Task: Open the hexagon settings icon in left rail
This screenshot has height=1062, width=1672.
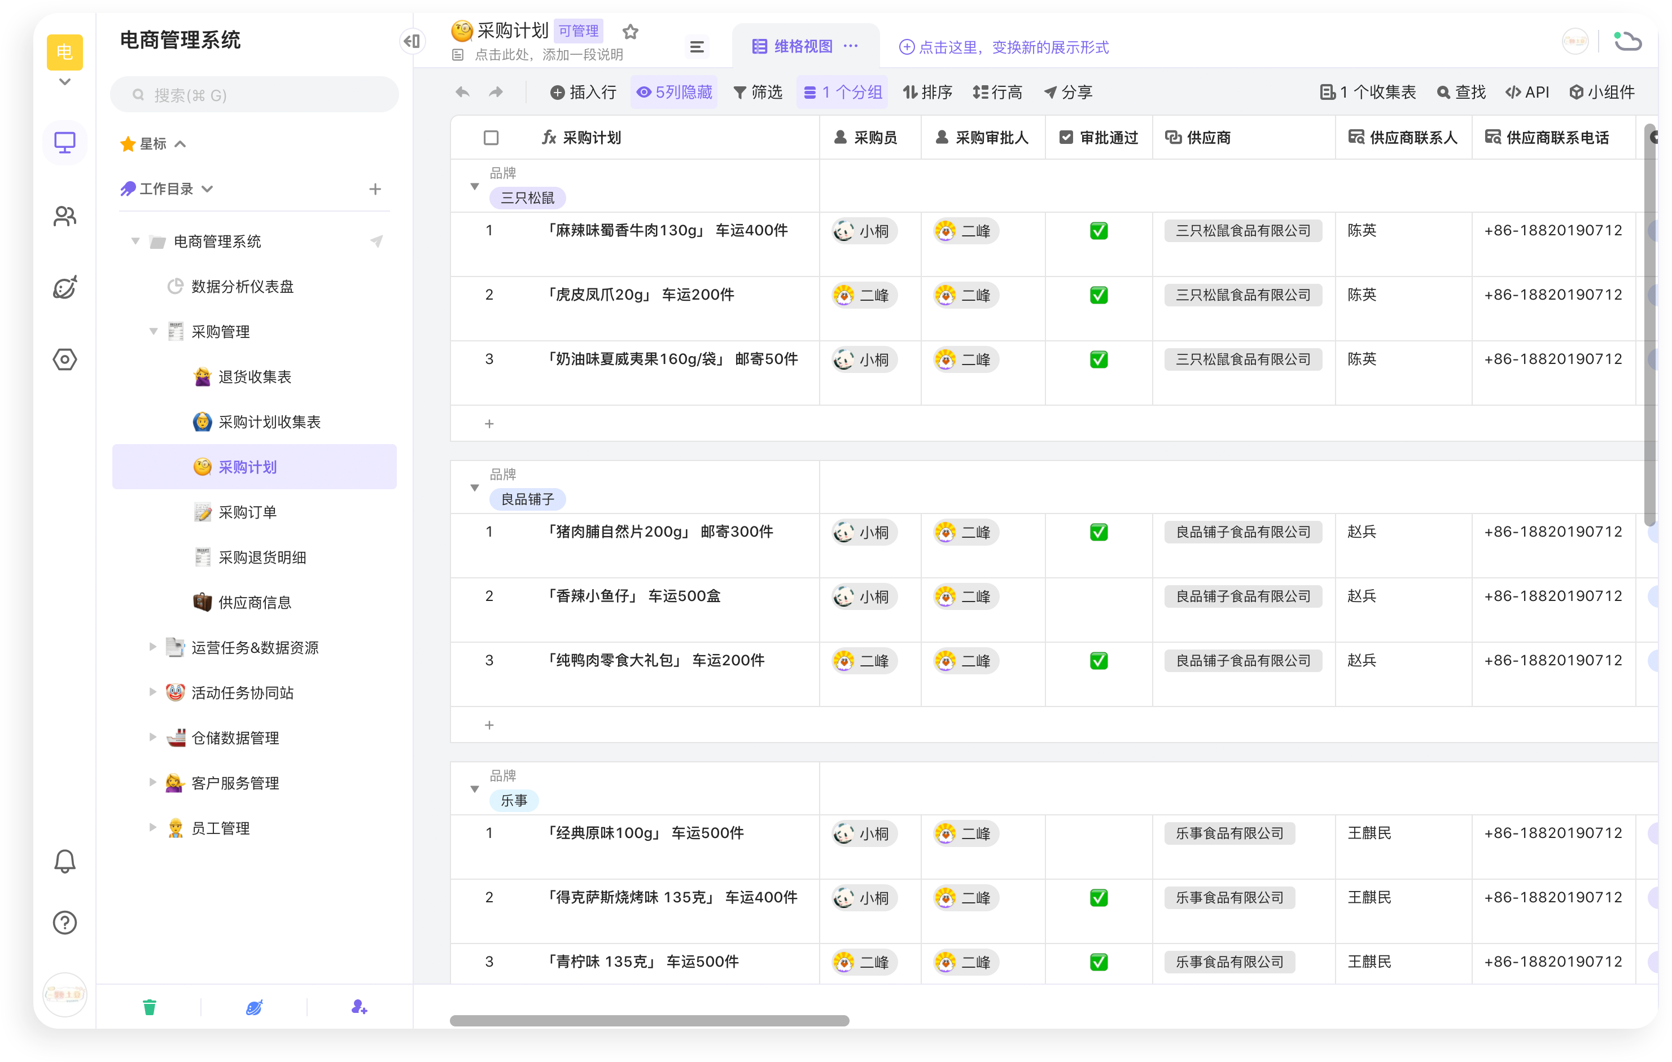Action: [x=64, y=359]
